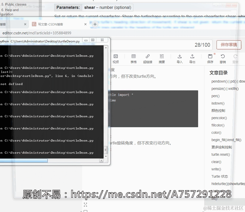
Task: Go to pencolor() outline entry
Action: 219,118
